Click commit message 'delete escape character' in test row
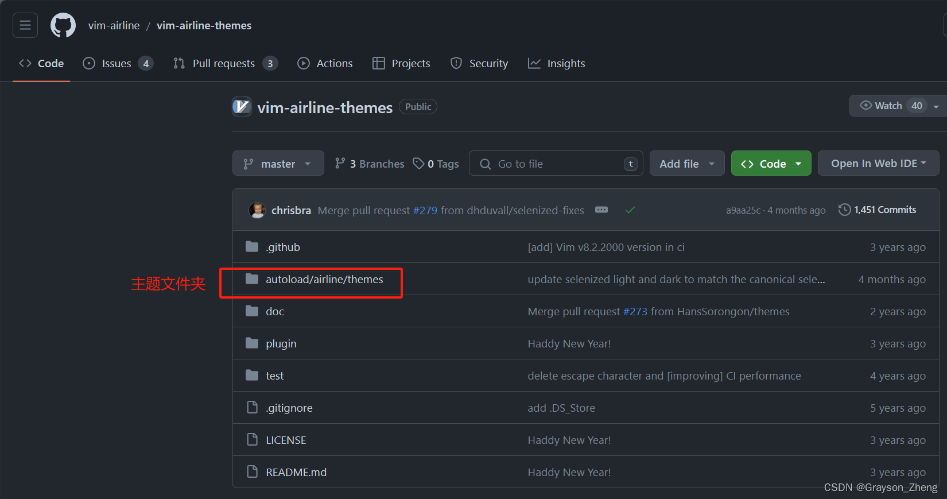This screenshot has height=499, width=947. (x=664, y=376)
